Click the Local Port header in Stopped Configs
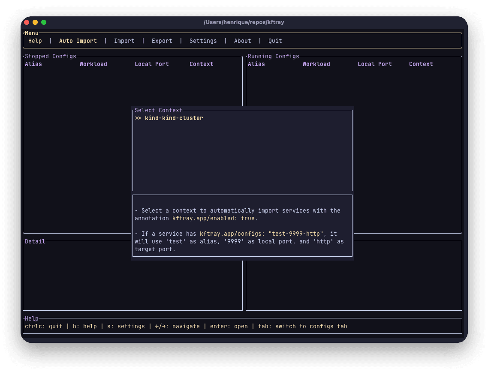 point(151,64)
